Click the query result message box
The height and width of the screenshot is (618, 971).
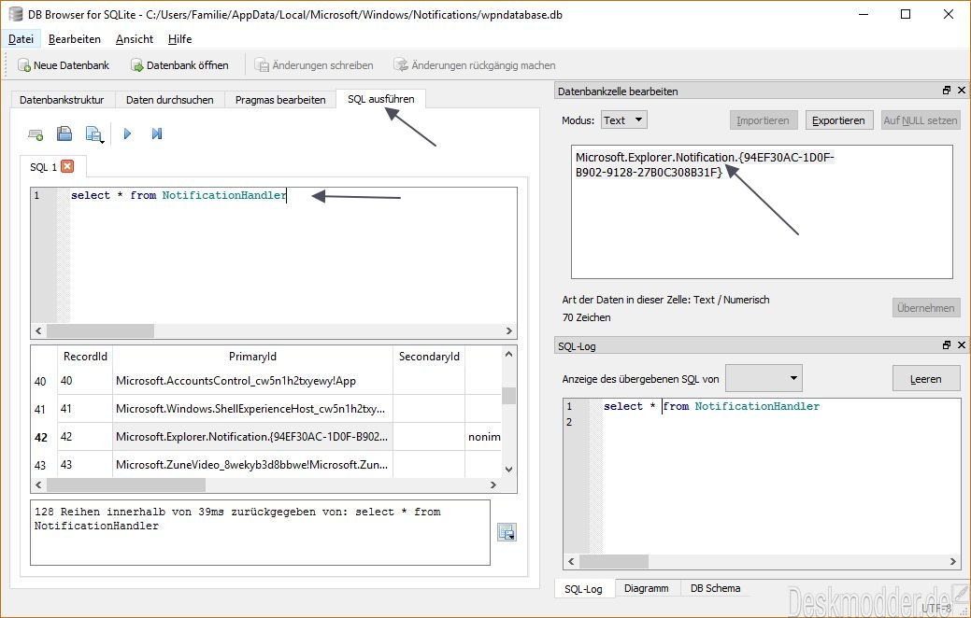[x=260, y=533]
